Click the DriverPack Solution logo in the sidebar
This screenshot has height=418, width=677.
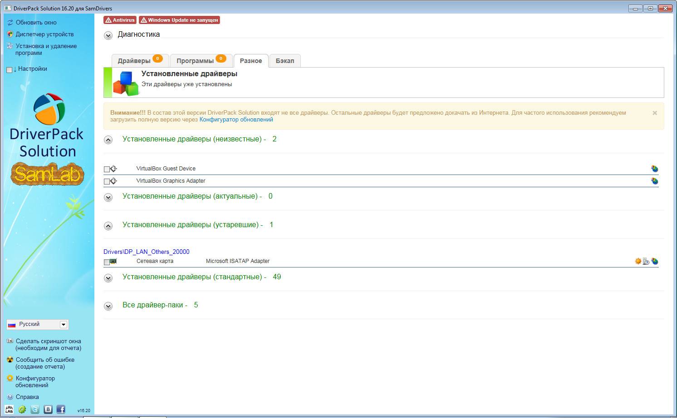tap(48, 126)
